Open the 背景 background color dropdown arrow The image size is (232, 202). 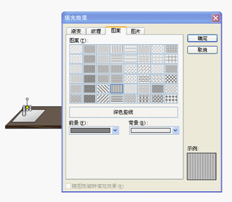pos(175,130)
